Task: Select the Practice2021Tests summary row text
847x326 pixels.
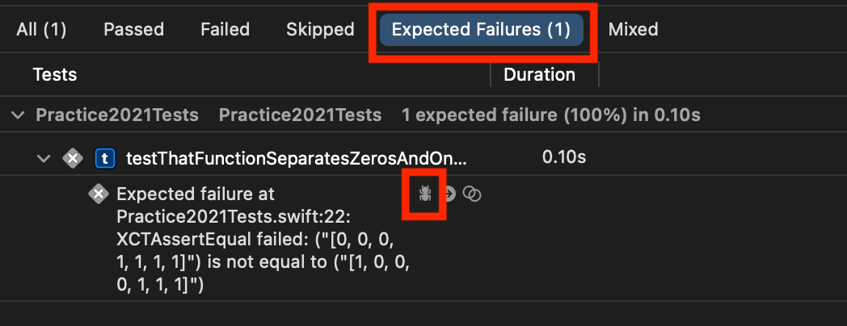Action: point(368,115)
